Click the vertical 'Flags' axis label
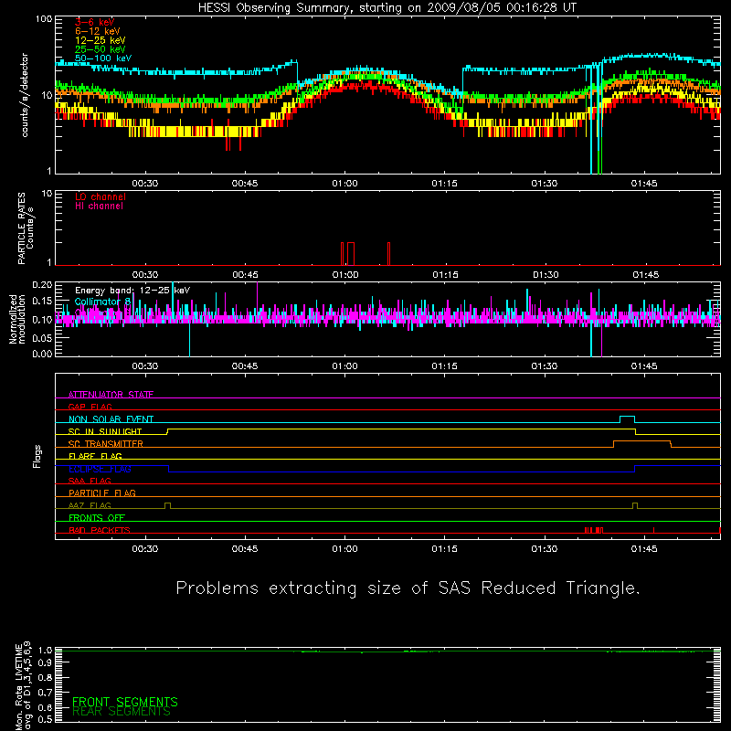The height and width of the screenshot is (731, 731). pos(37,456)
